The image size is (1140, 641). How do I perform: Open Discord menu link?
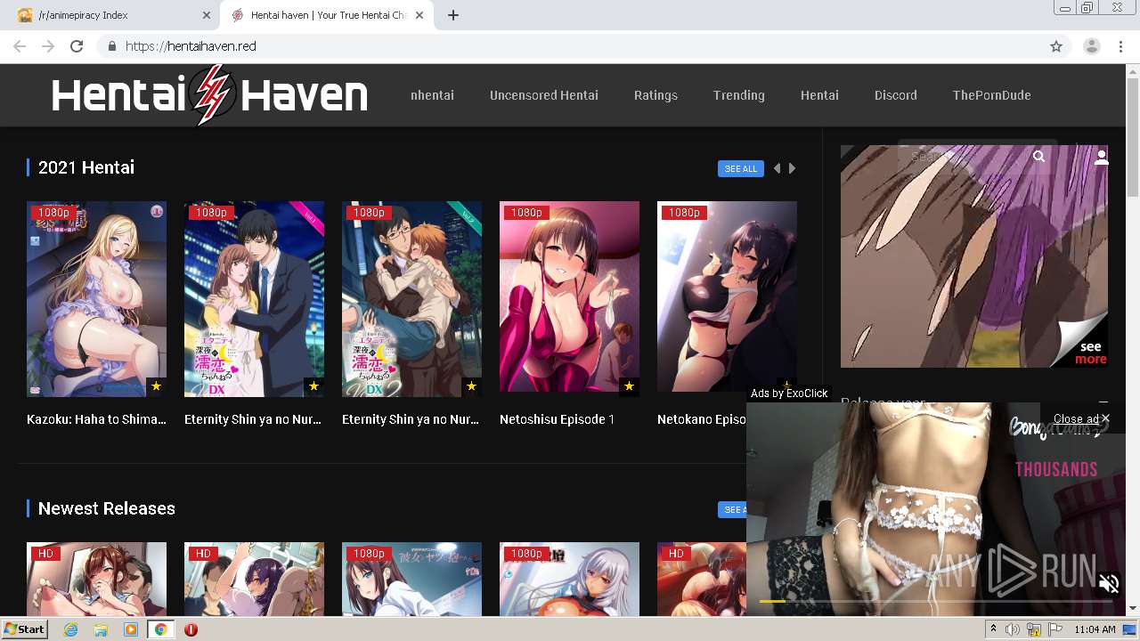point(895,95)
